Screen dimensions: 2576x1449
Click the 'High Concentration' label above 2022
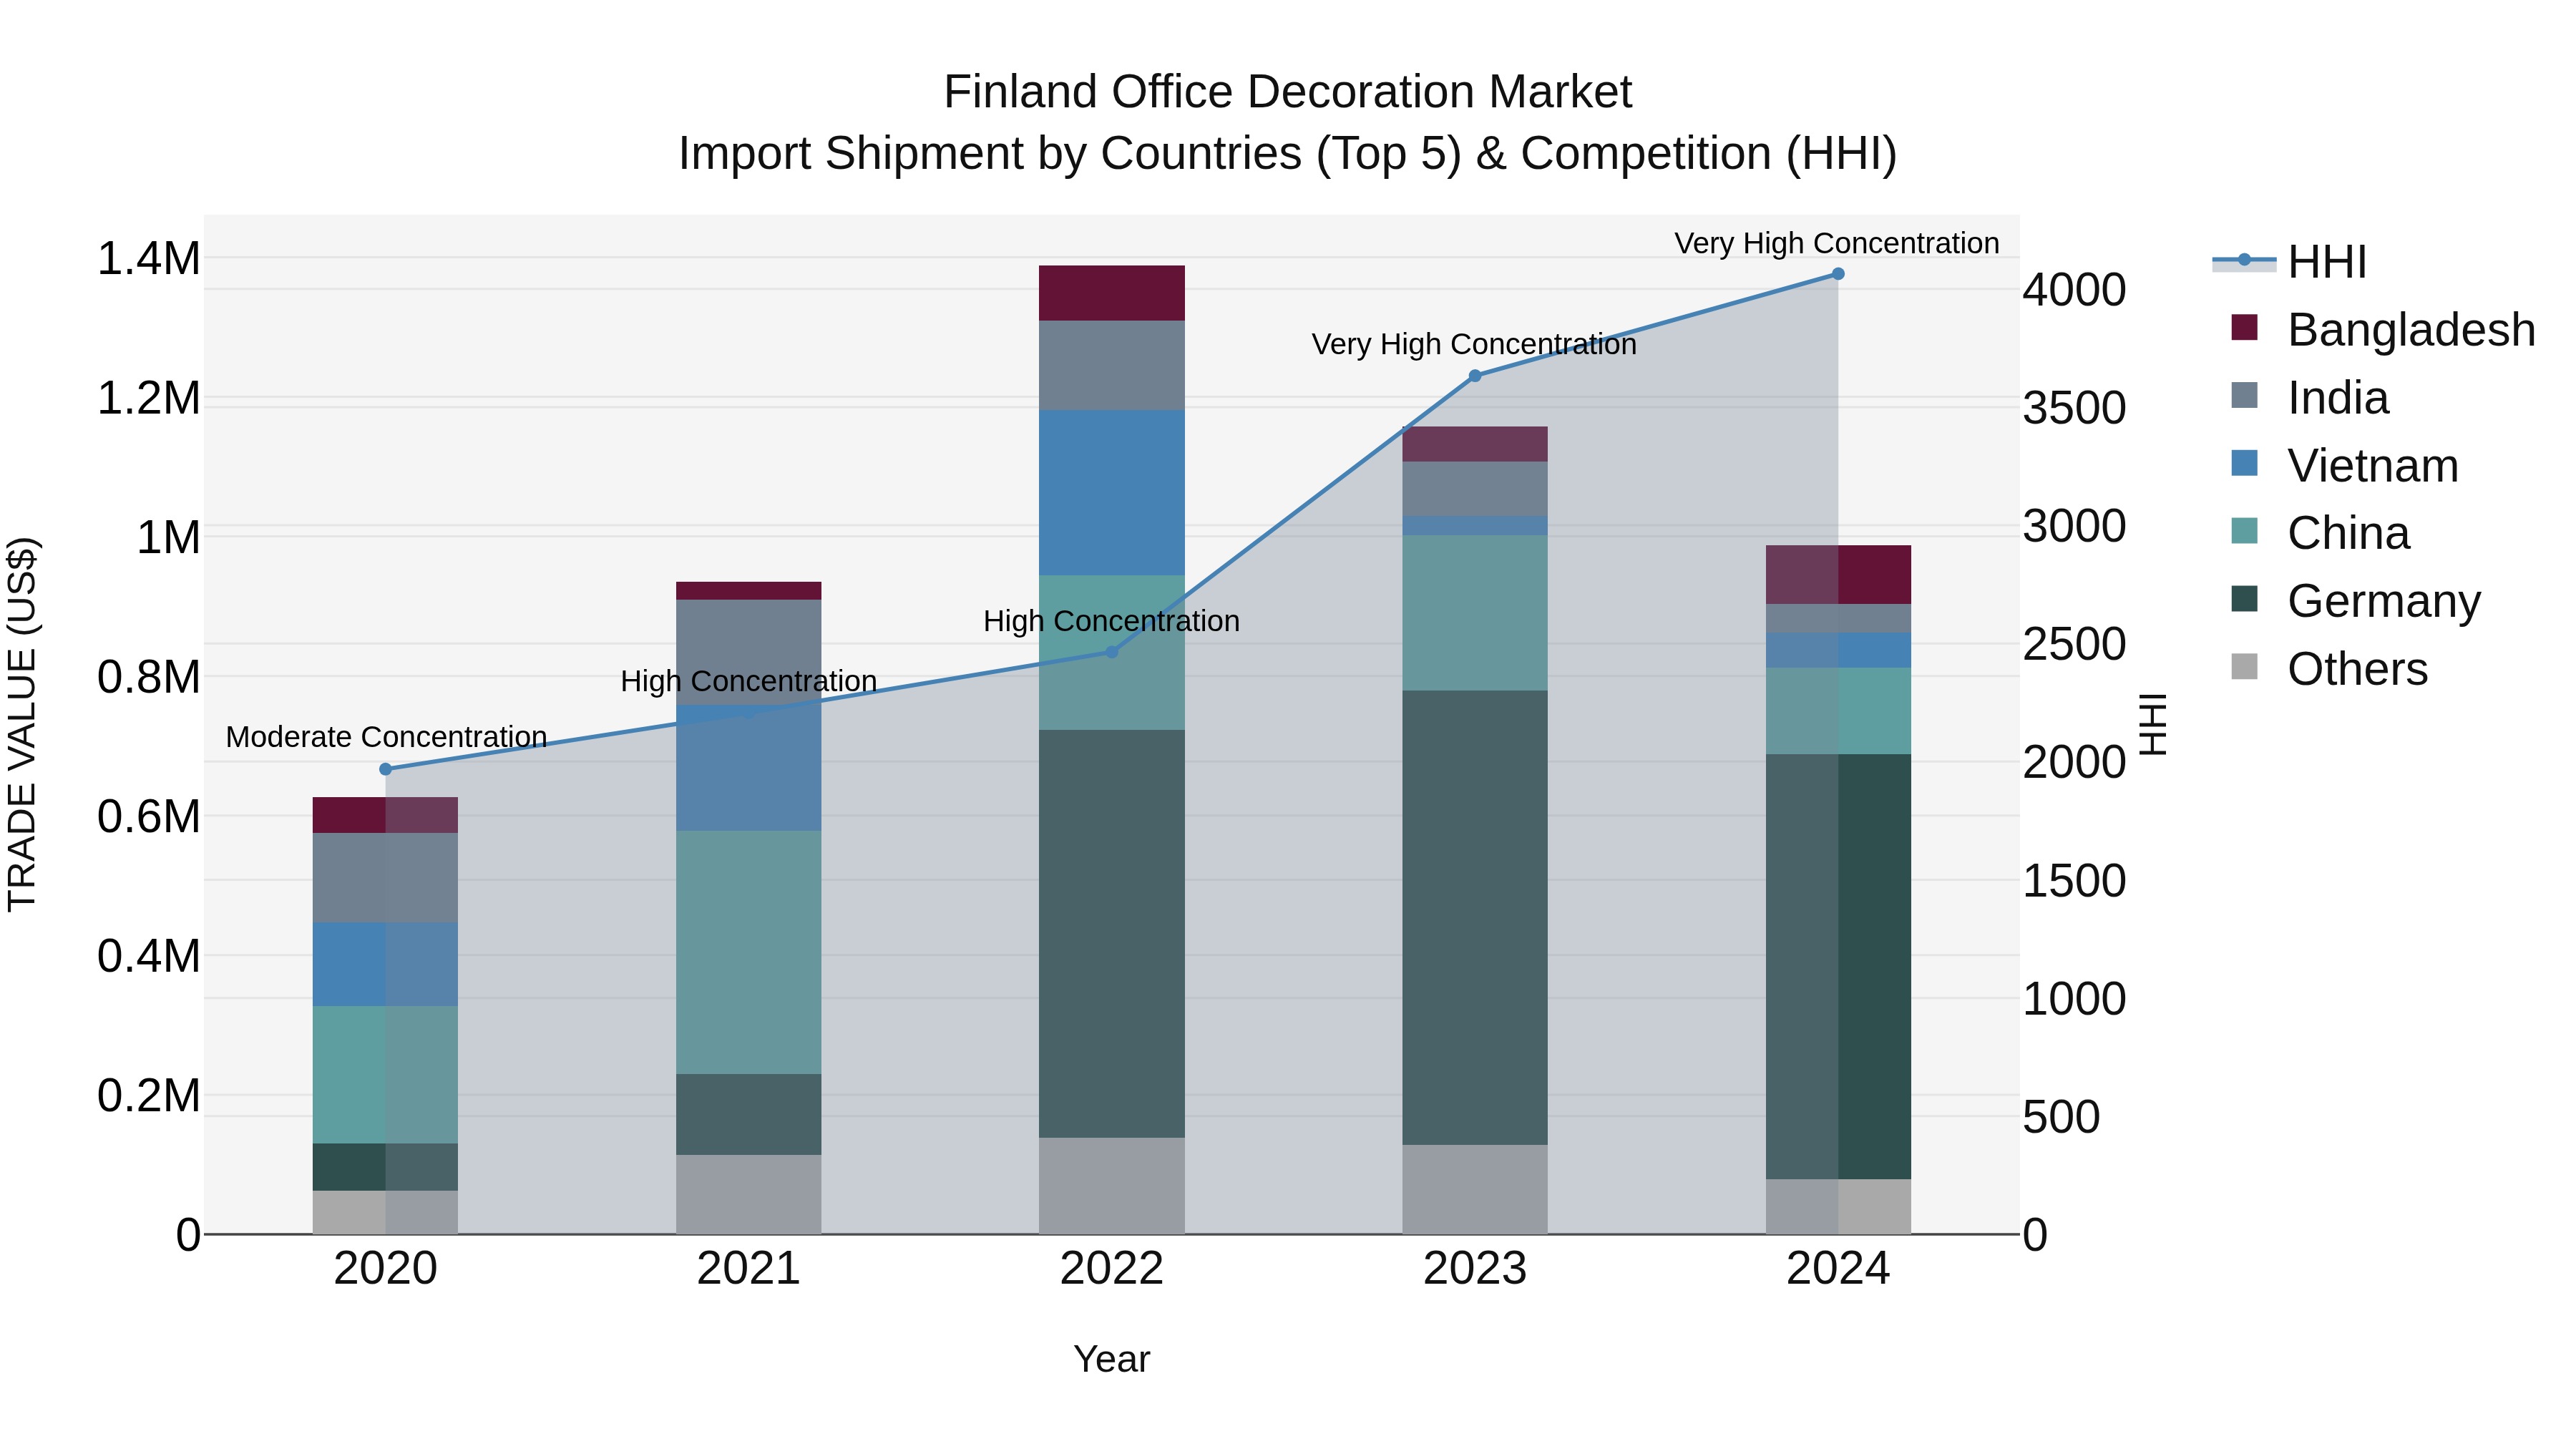(1112, 621)
